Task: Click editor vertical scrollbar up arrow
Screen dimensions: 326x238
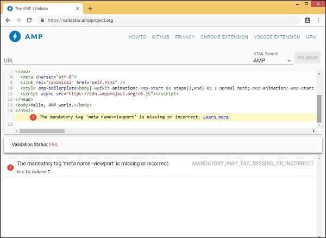Action: (319, 74)
